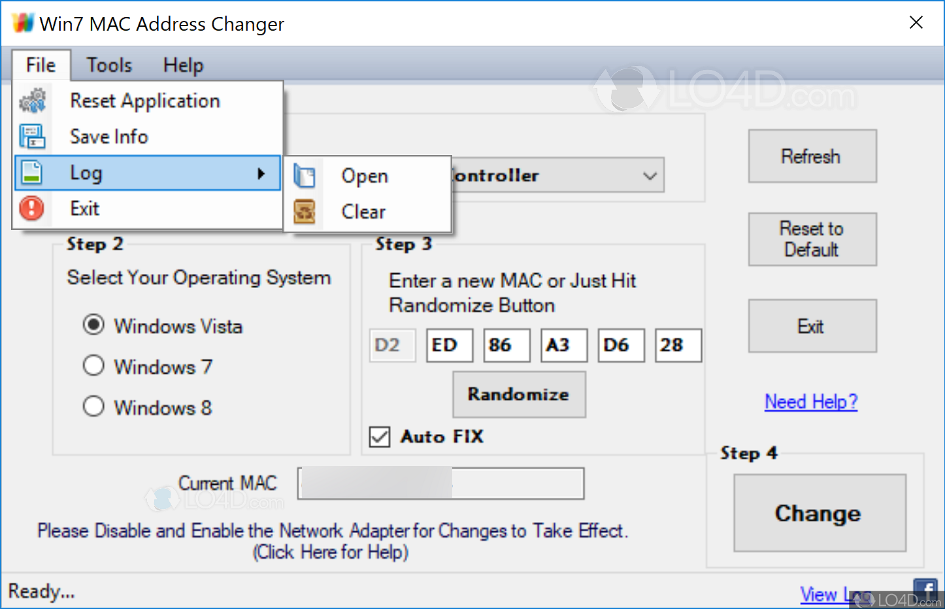Image resolution: width=945 pixels, height=609 pixels.
Task: Click the Current MAC display field
Action: click(440, 483)
